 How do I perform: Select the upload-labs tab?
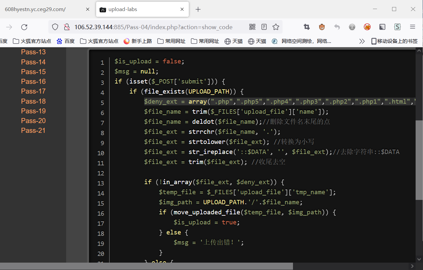[142, 9]
